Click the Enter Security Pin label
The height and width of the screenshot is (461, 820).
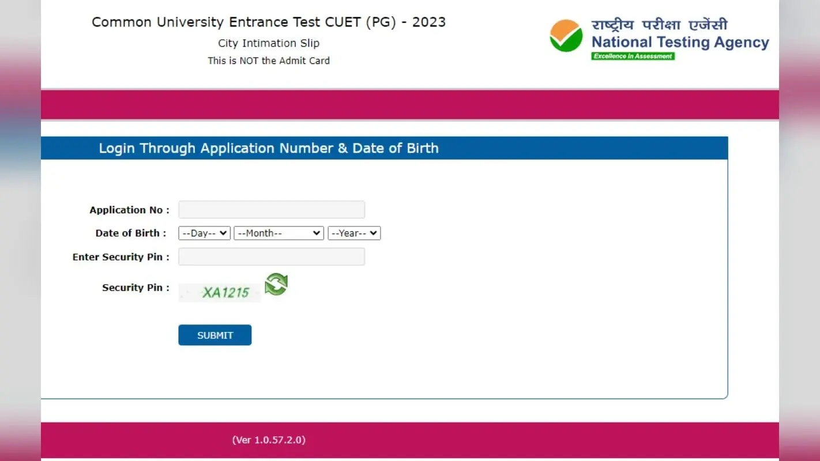(121, 257)
